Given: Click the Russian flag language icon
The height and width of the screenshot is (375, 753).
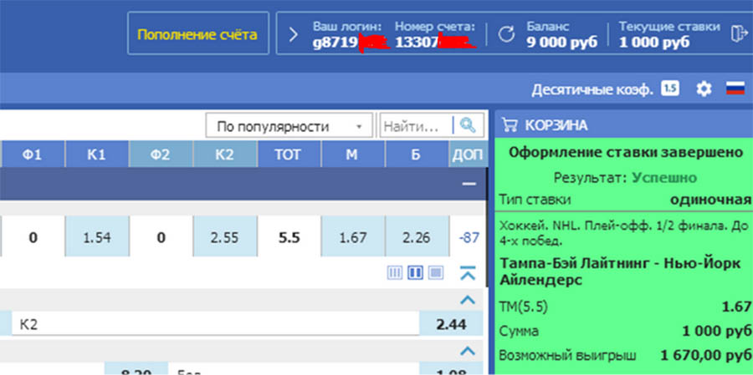Looking at the screenshot, I should (x=735, y=89).
